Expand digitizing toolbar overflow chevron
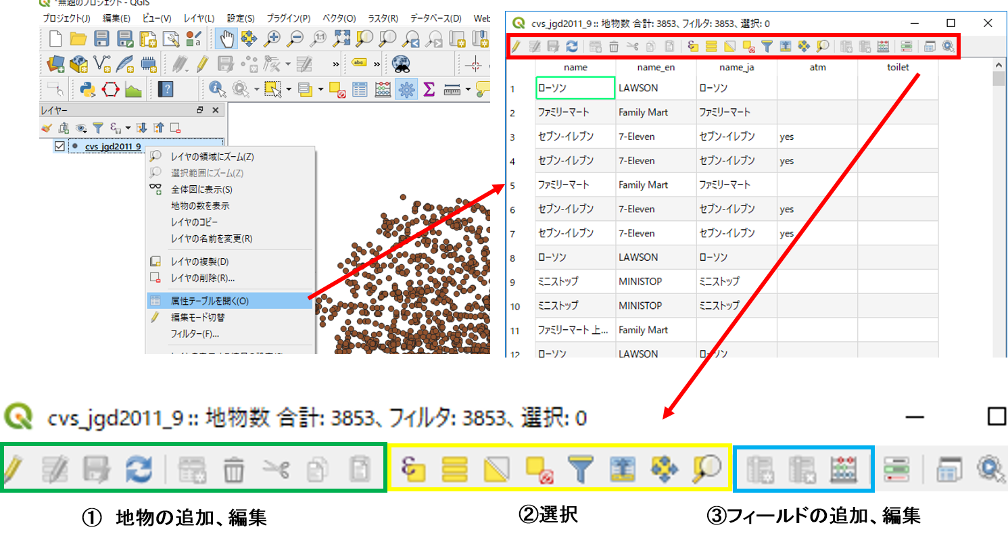The image size is (1008, 540). 336,64
